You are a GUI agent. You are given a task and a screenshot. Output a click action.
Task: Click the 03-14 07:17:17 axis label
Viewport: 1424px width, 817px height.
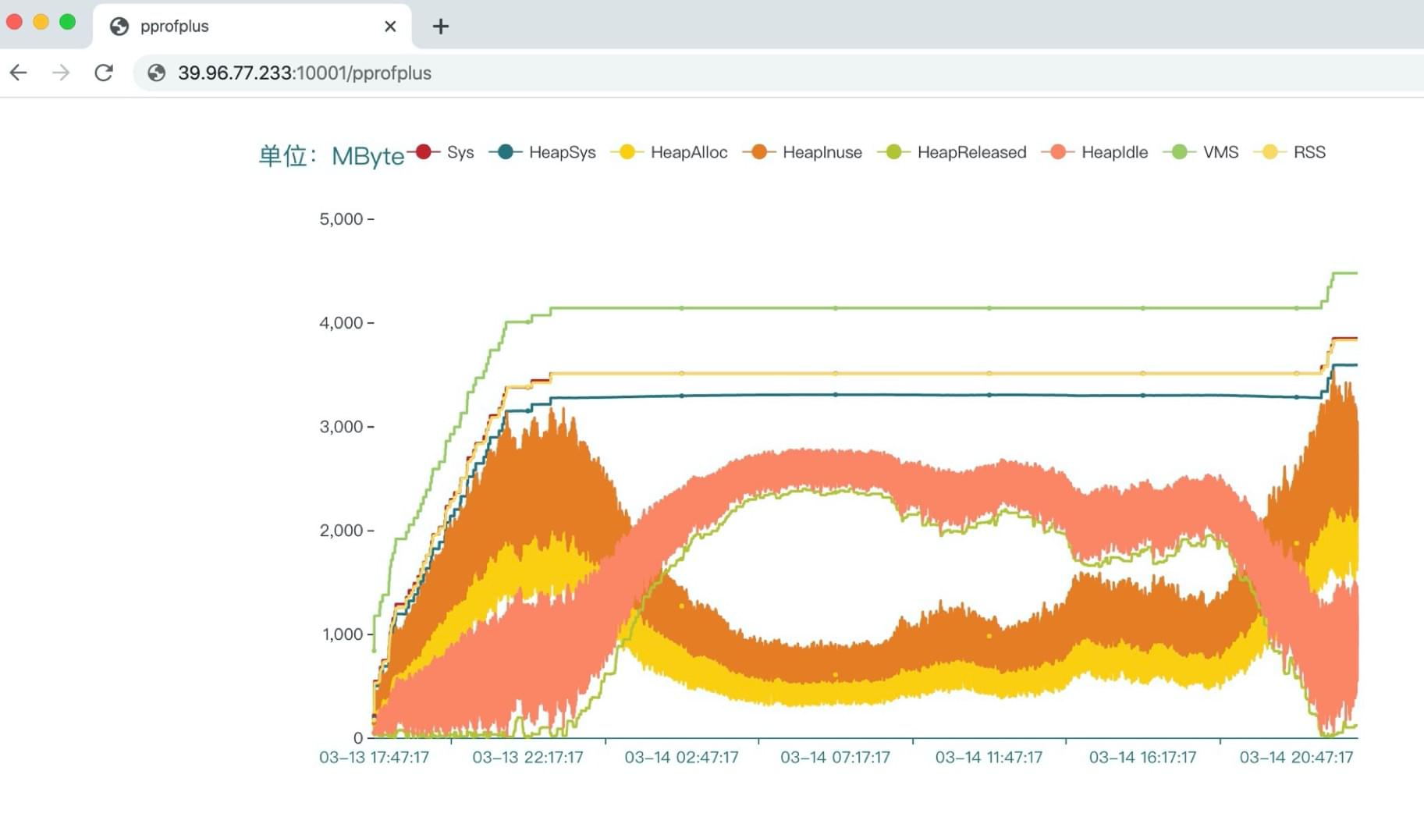(x=835, y=757)
